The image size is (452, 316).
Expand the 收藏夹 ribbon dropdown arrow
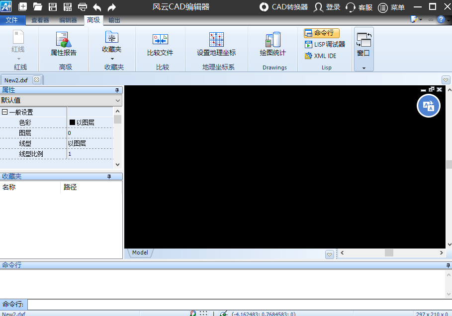click(x=112, y=59)
